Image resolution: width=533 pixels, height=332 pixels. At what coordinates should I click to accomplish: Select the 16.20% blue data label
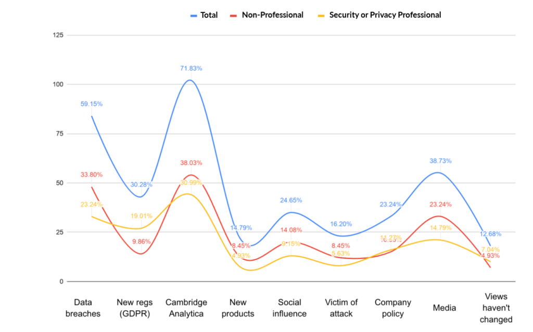tap(341, 224)
